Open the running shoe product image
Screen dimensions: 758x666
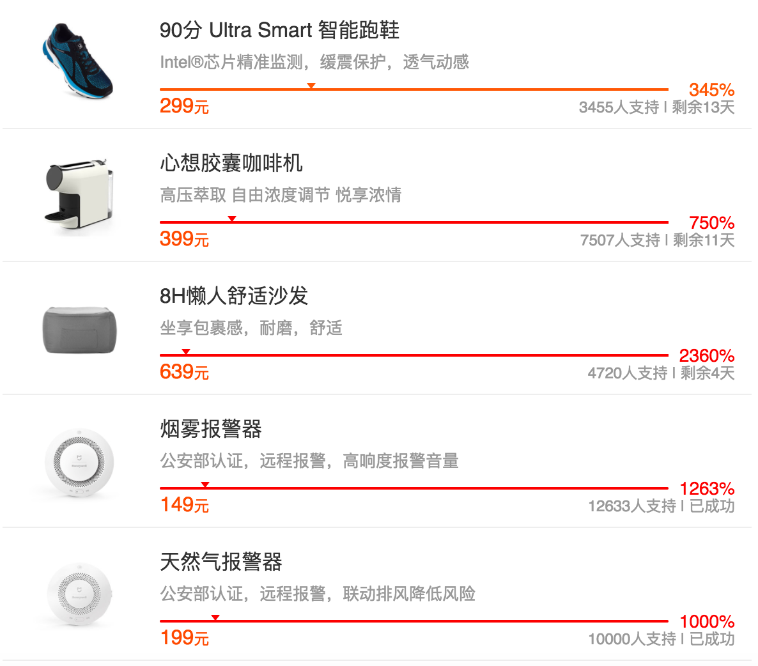click(x=77, y=61)
